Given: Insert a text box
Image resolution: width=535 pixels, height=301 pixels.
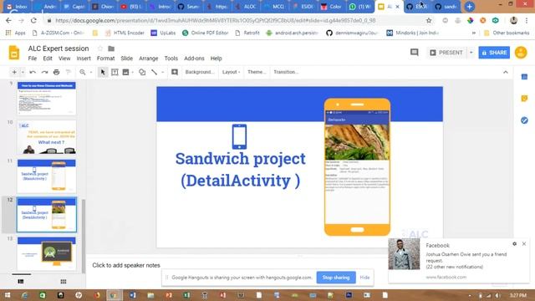Looking at the screenshot, I should click(115, 72).
